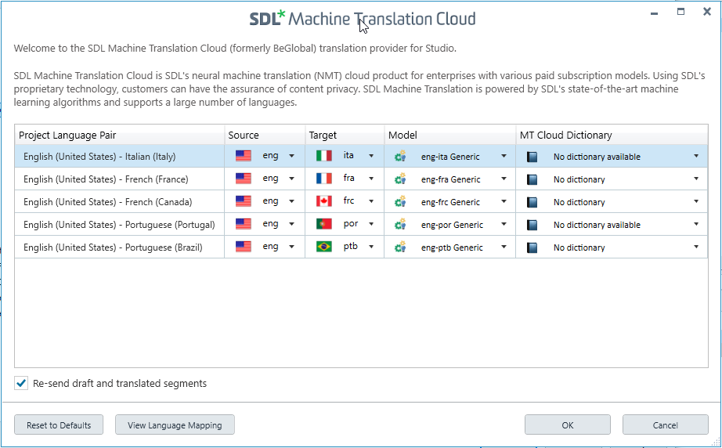The height and width of the screenshot is (448, 722).
Task: Click the dictionary book icon in the French (Canada) row
Action: (x=532, y=202)
